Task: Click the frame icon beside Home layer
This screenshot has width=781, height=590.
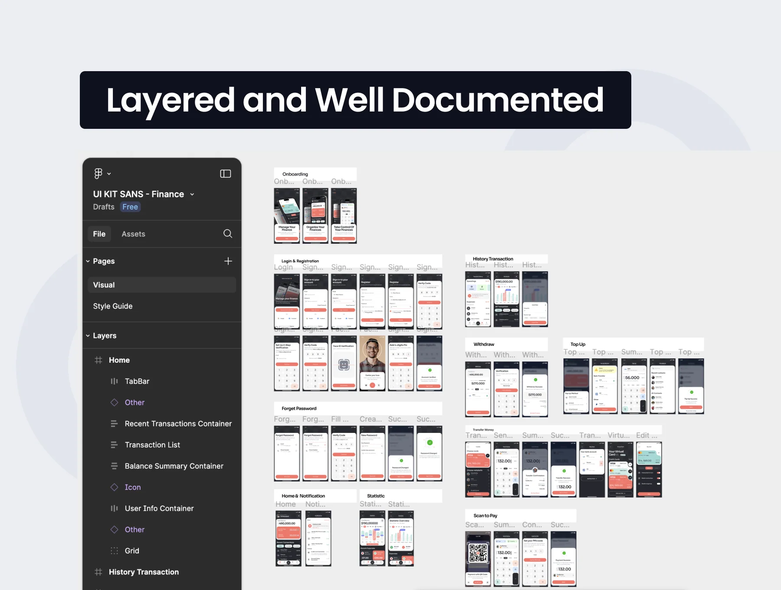Action: pyautogui.click(x=98, y=360)
